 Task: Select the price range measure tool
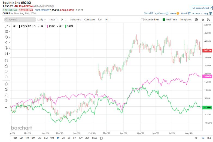point(6,53)
